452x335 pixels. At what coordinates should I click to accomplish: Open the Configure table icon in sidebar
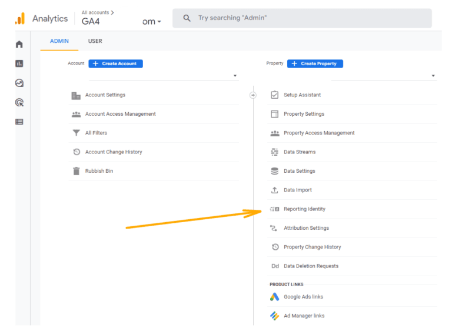(x=19, y=122)
